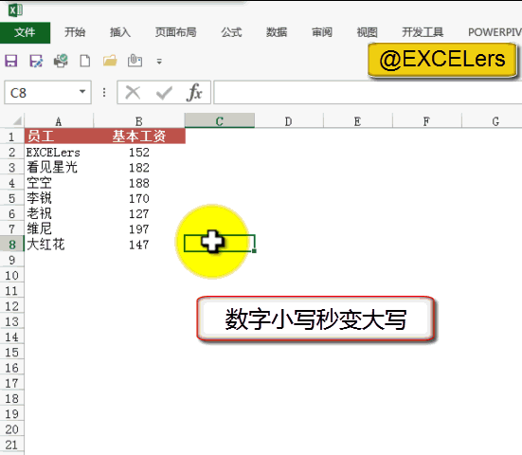
Task: Click the Save icon in quick access toolbar
Action: 11,61
